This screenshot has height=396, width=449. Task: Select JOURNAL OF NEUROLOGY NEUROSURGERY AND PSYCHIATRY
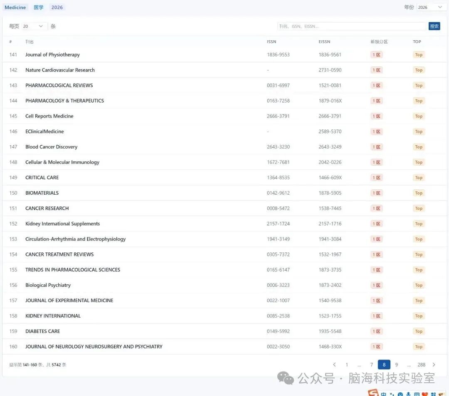(224, 347)
